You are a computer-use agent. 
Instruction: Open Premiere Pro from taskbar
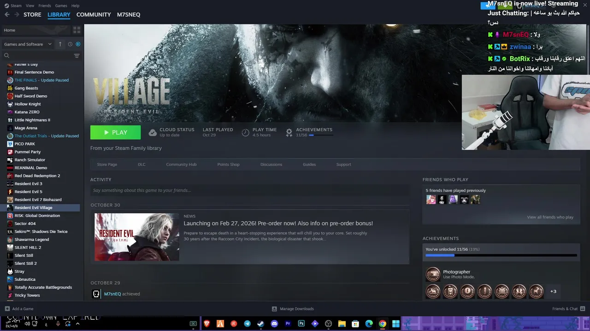pos(288,324)
